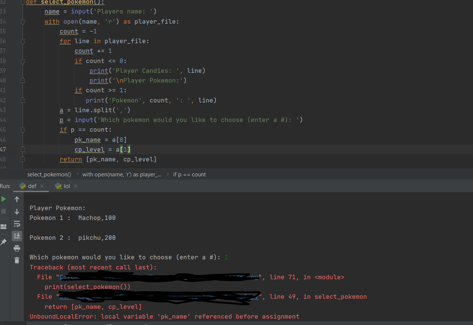The width and height of the screenshot is (473, 325).
Task: Click 'count = -1' in the editor
Action: click(x=78, y=32)
